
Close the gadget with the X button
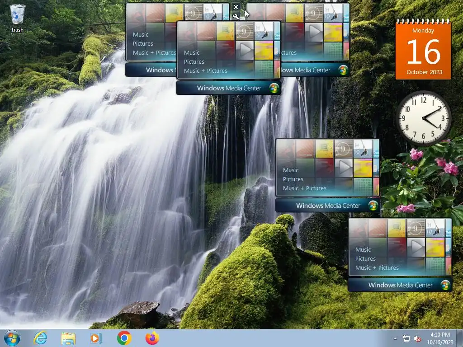pos(236,7)
